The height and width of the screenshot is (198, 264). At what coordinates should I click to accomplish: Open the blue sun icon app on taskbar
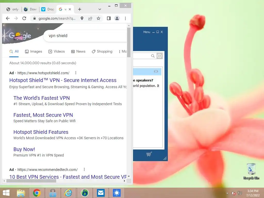tap(117, 193)
